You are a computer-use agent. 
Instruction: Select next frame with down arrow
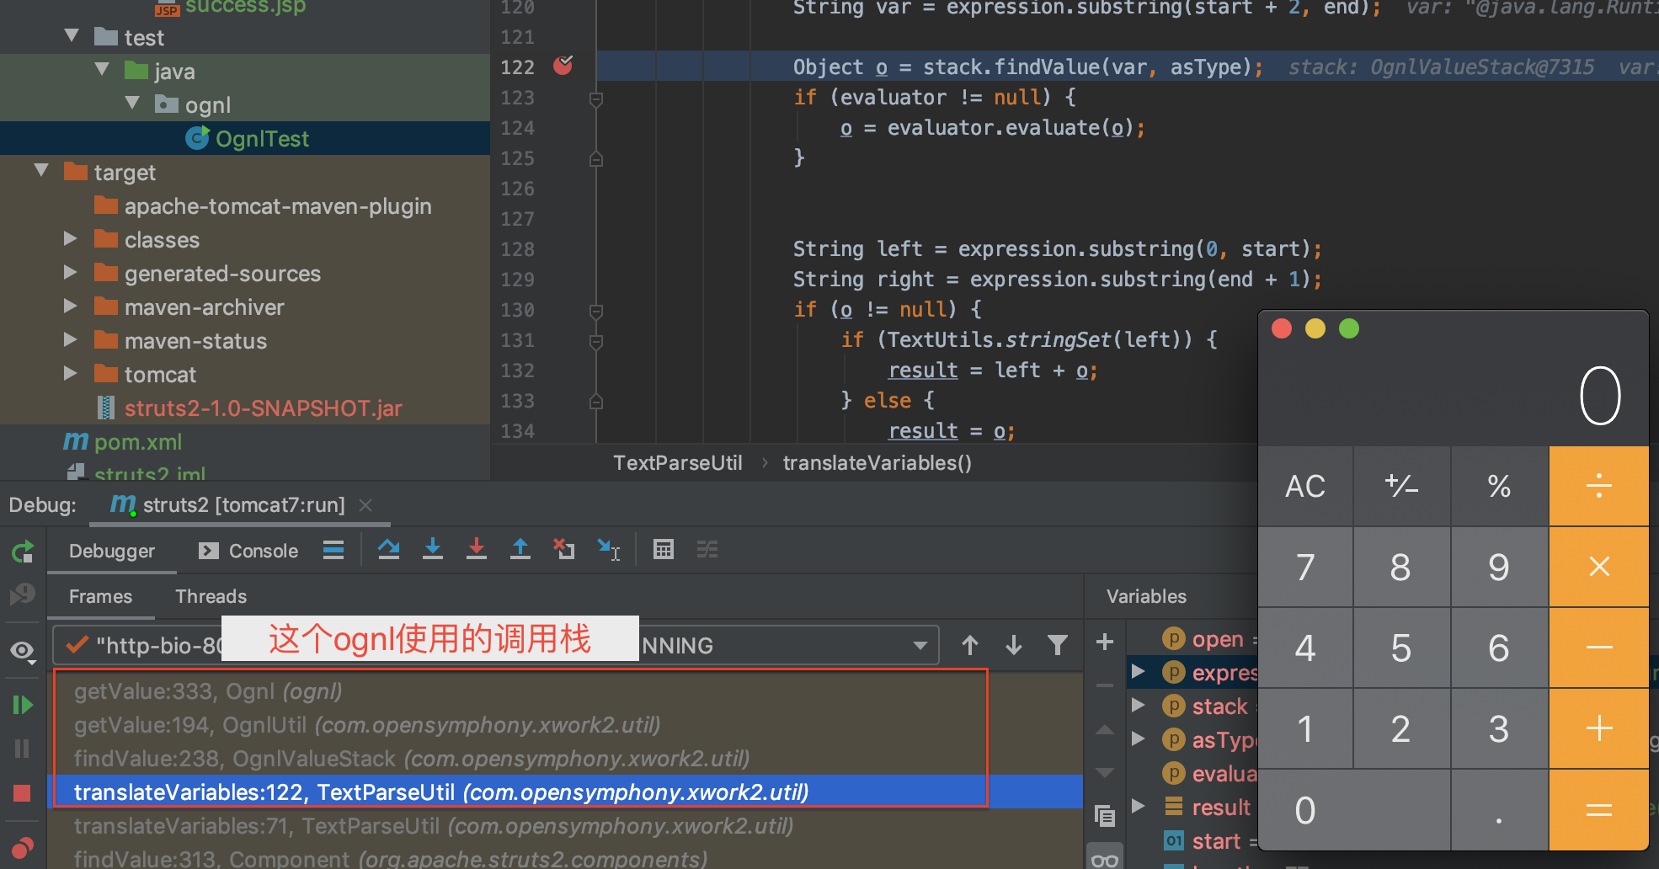(x=1014, y=646)
